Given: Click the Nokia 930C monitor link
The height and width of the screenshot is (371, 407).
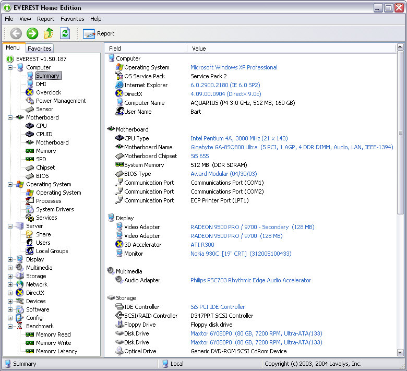Looking at the screenshot, I should click(x=241, y=254).
